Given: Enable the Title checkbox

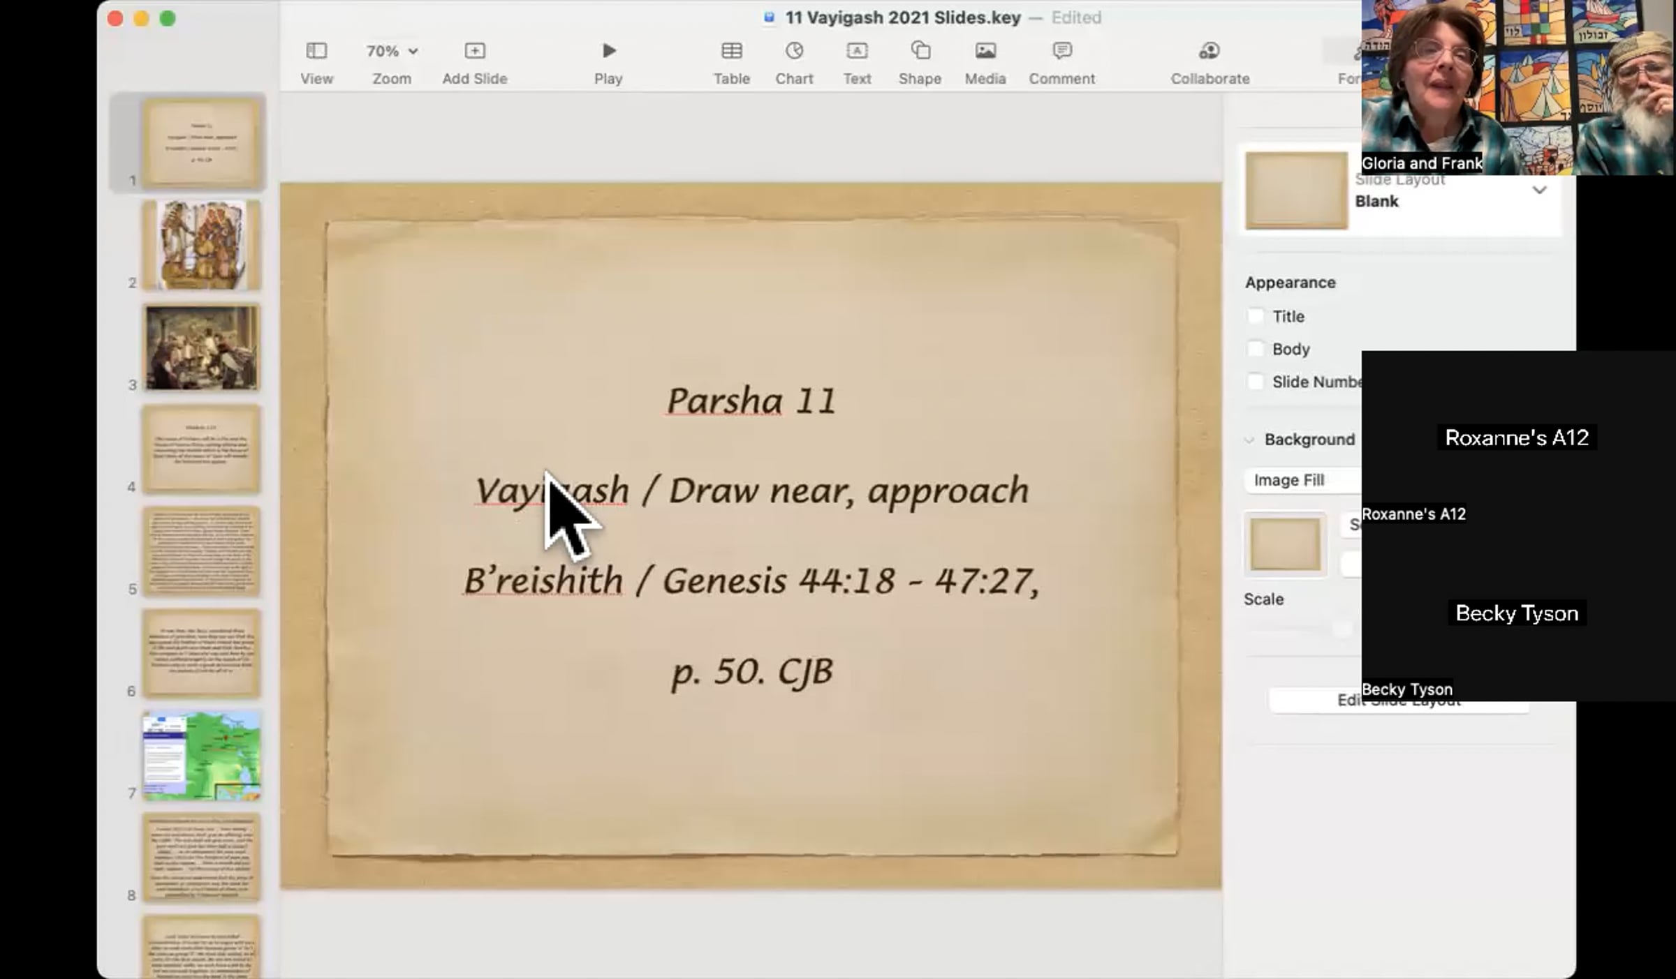Looking at the screenshot, I should [x=1255, y=317].
